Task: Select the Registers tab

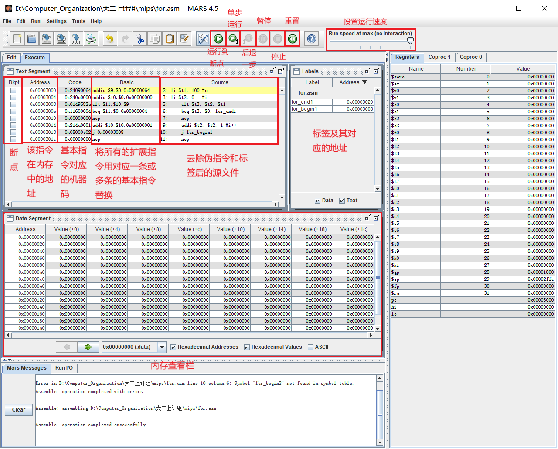Action: (407, 57)
